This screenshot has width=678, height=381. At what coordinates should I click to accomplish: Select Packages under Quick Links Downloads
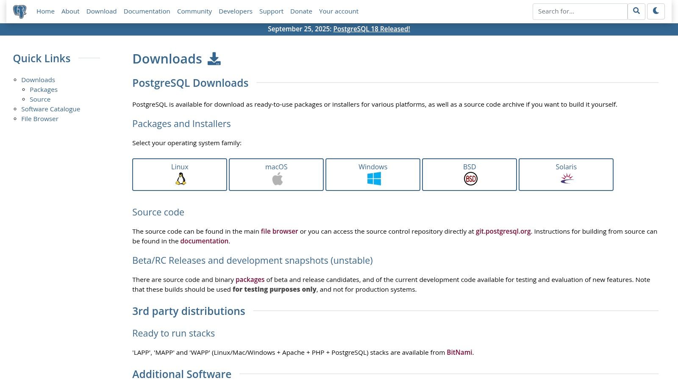tap(44, 90)
